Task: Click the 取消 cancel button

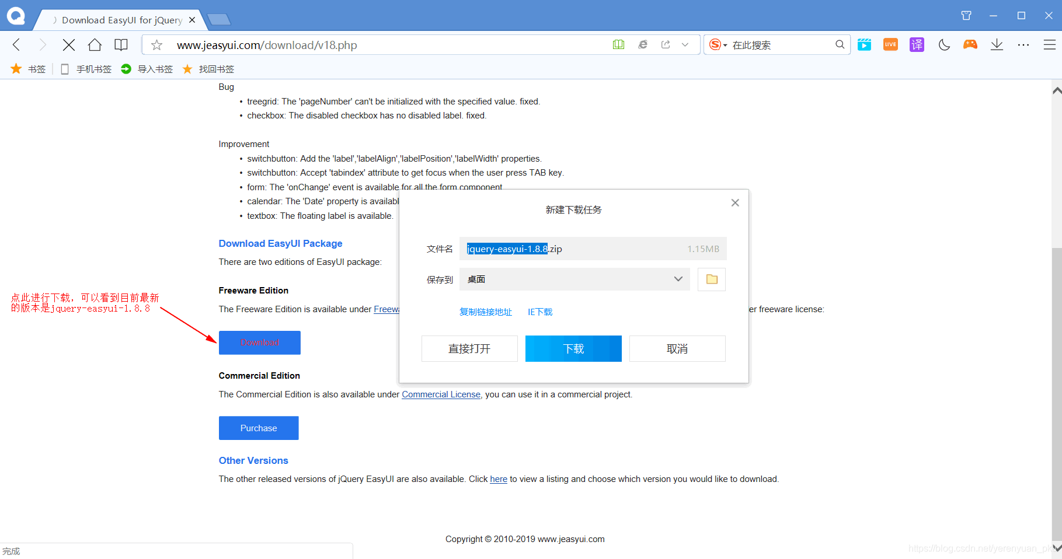Action: click(677, 348)
